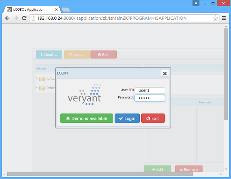Click the browser Back arrow icon
The height and width of the screenshot is (179, 231).
click(x=7, y=18)
